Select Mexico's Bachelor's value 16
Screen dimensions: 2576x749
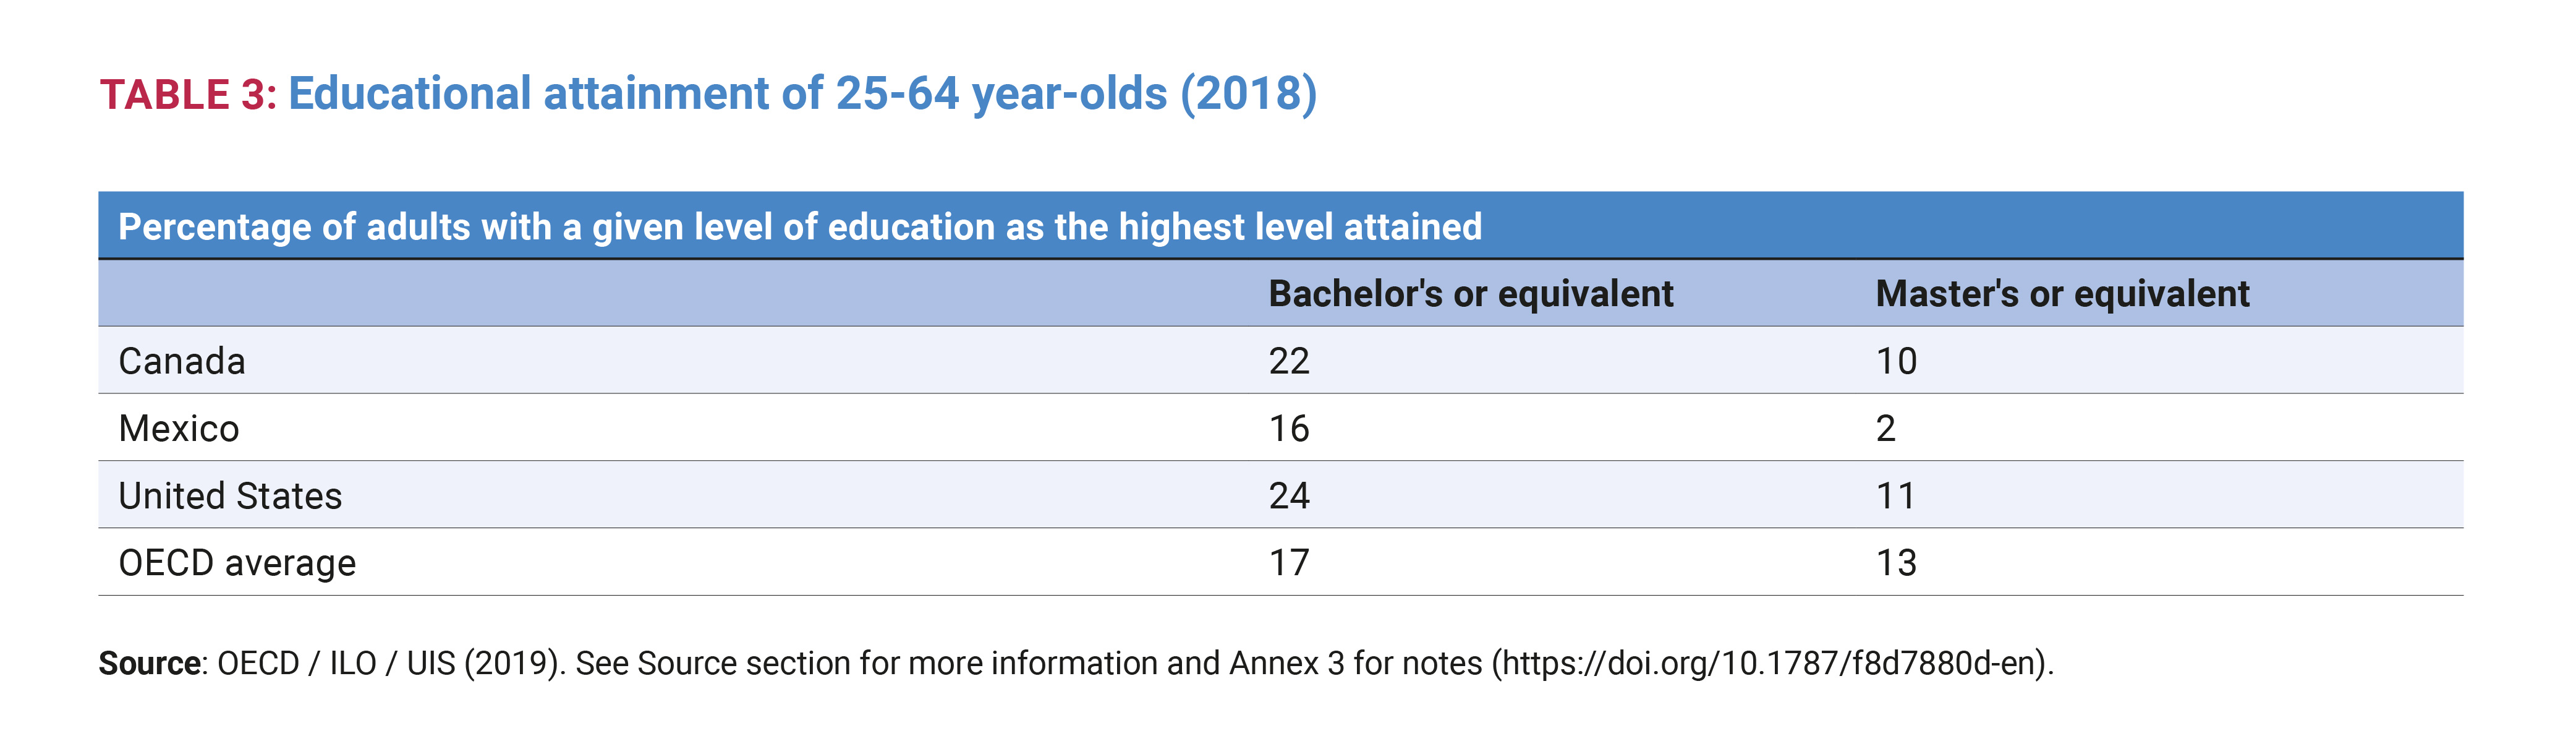coord(1289,428)
